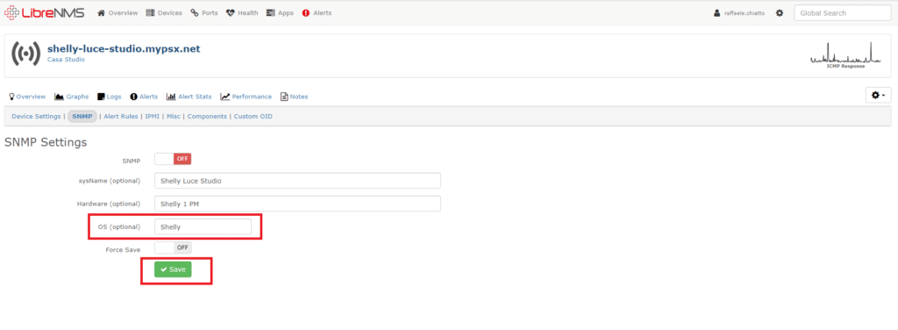Click the LibreNMS logo
Viewport: 898px width, 330px height.
pos(44,12)
